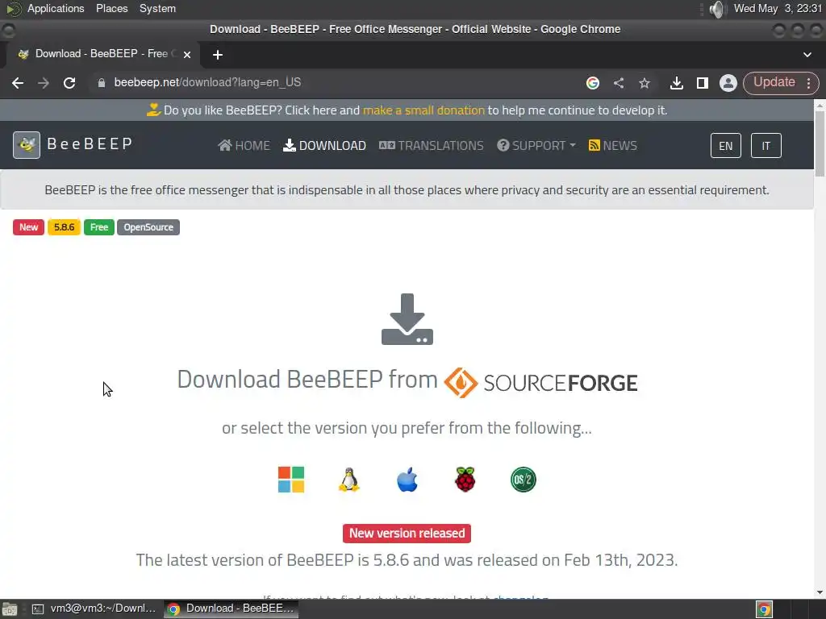Open the System menu
The height and width of the screenshot is (619, 826).
tap(157, 8)
